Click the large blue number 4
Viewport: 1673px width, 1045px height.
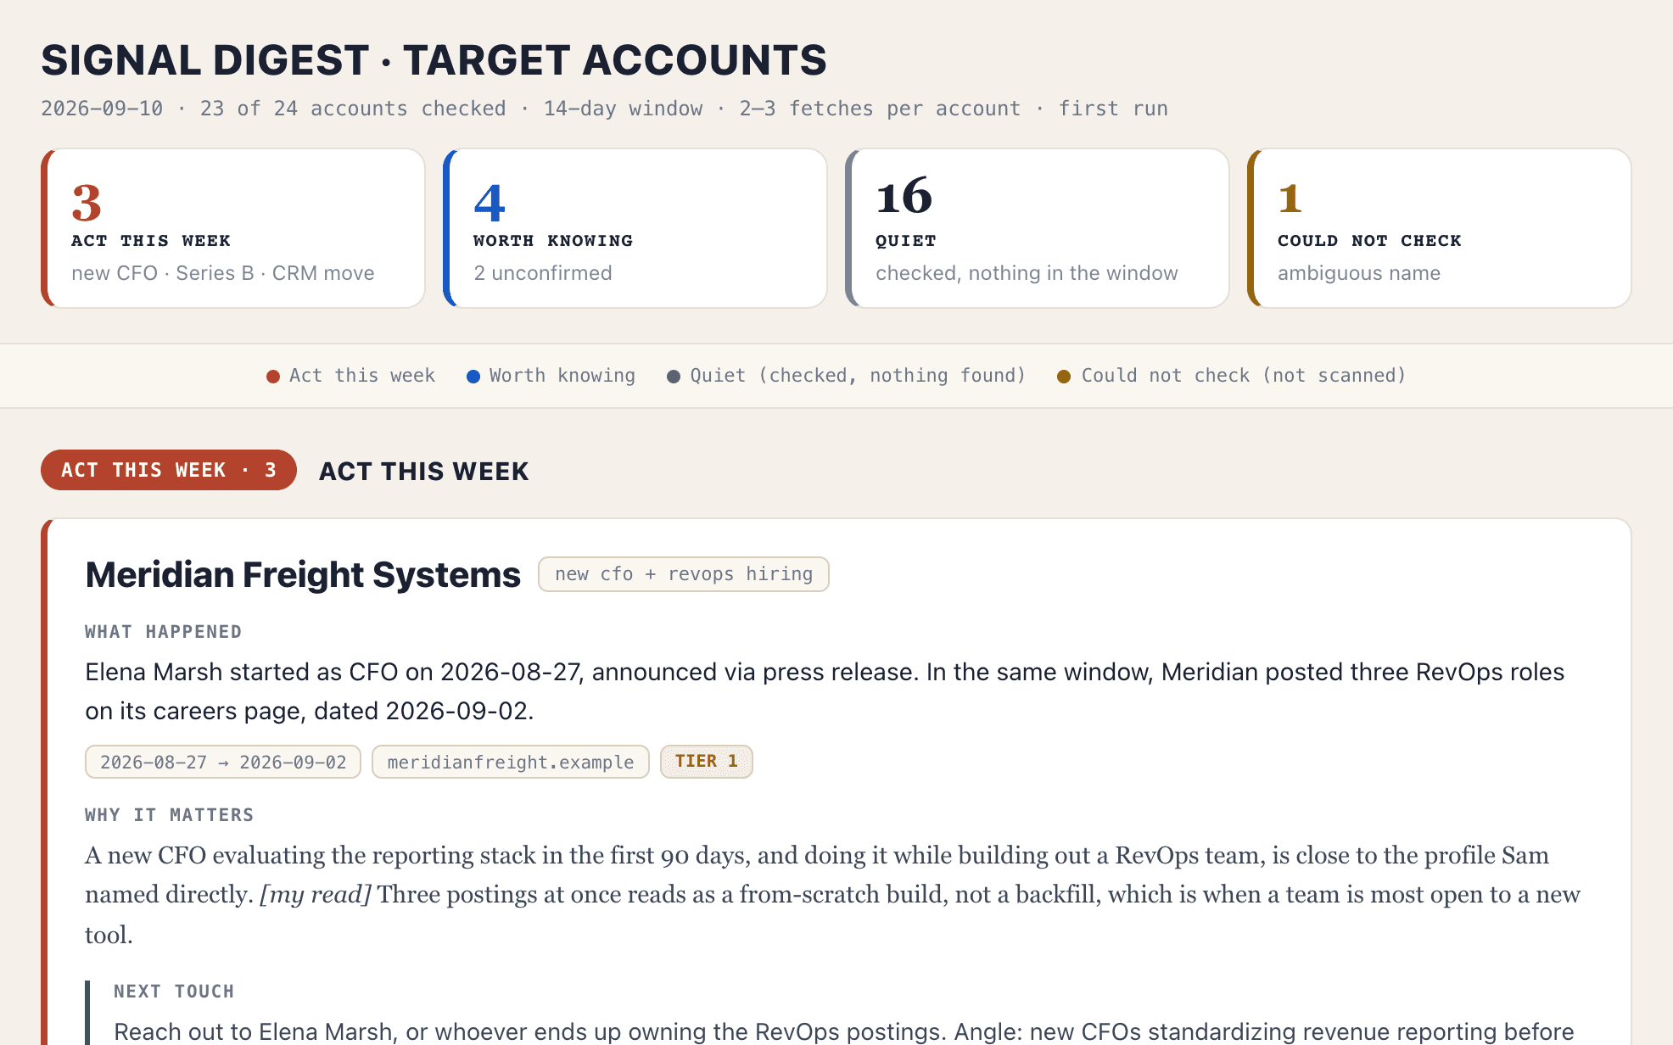(x=490, y=202)
